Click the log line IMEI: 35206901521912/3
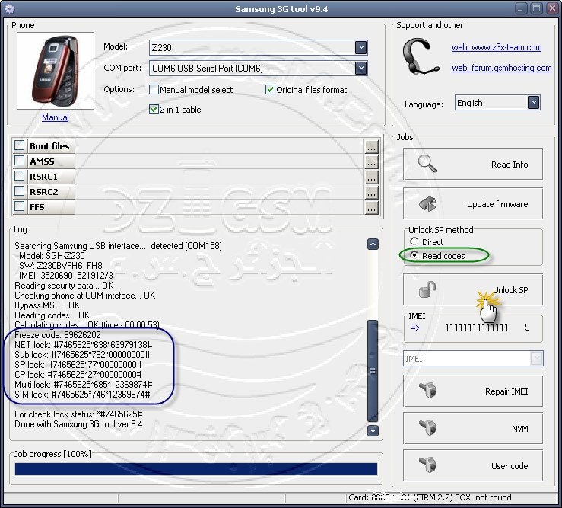The height and width of the screenshot is (508, 562). 66,276
